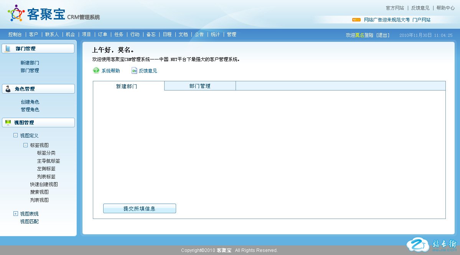Select the 新建部门 tab

click(x=127, y=86)
